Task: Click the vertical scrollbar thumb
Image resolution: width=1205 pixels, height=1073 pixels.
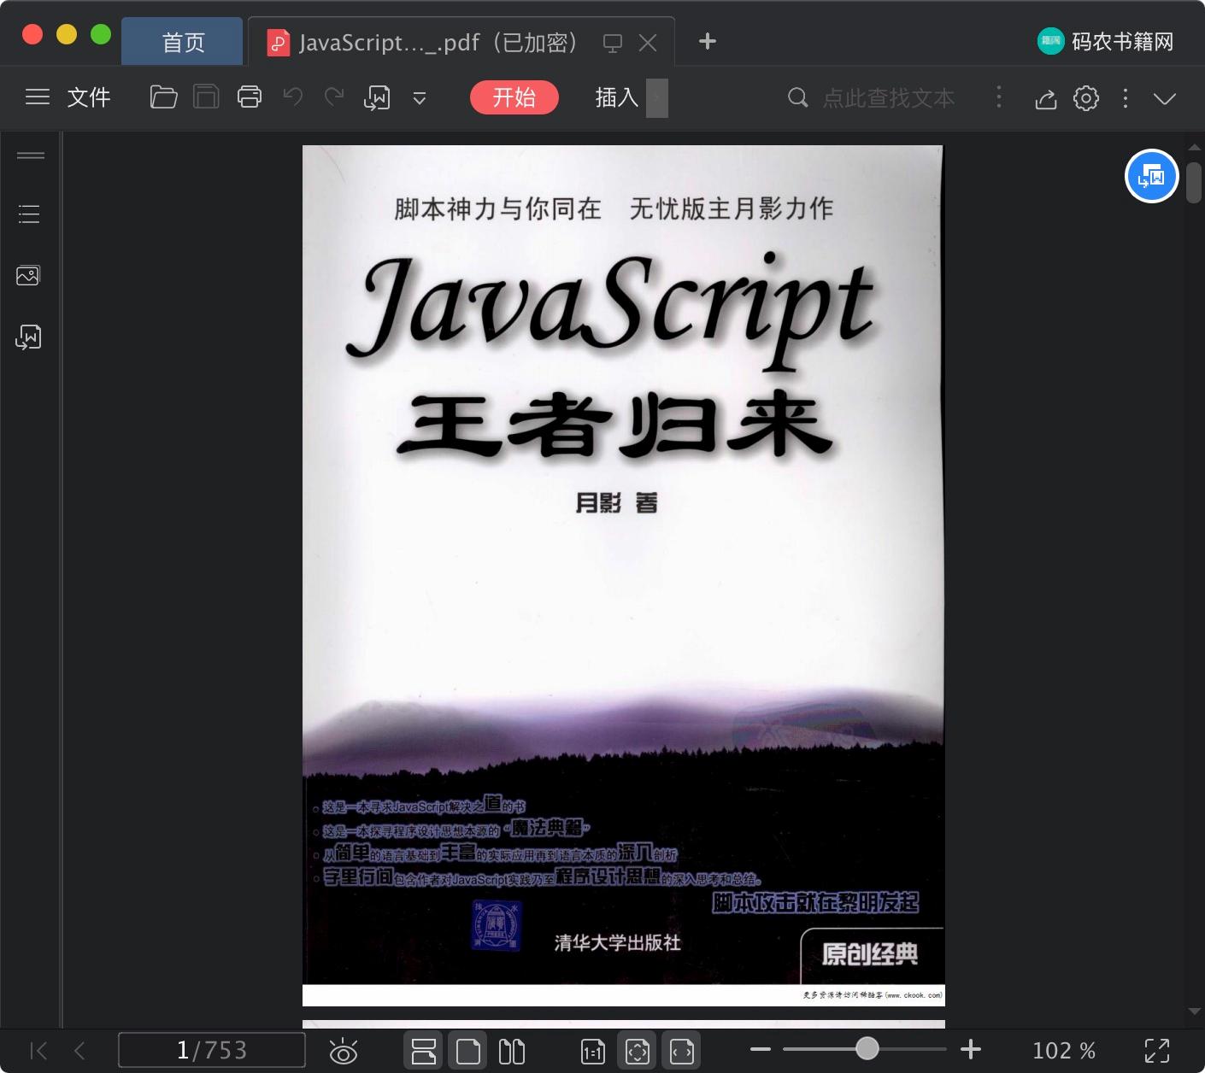Action: pos(1194,182)
